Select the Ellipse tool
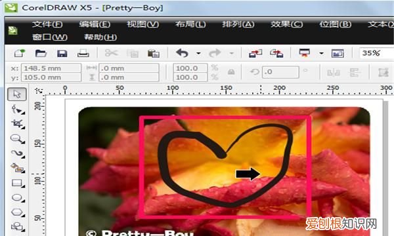This screenshot has width=394, height=236. (18, 198)
